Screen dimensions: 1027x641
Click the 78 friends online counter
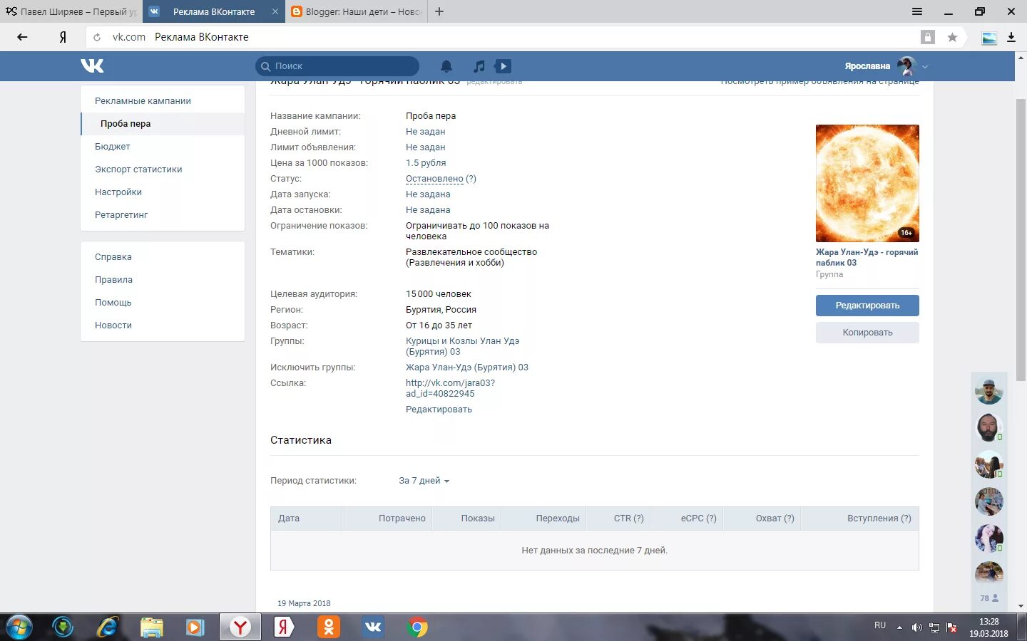(989, 598)
